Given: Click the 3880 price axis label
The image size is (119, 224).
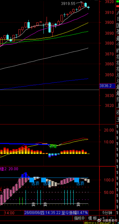Looking at the screenshot, I should [109, 43].
